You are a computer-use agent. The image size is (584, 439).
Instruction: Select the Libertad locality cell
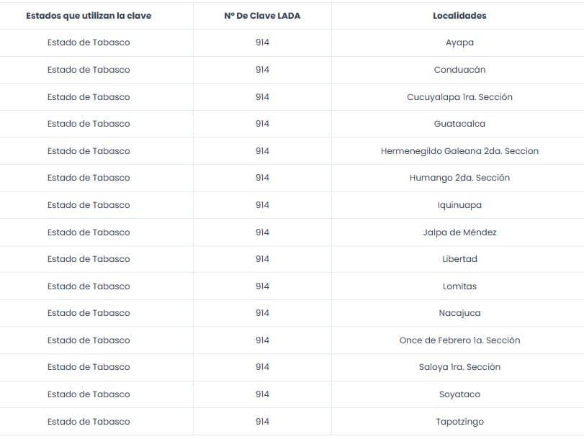(x=459, y=259)
